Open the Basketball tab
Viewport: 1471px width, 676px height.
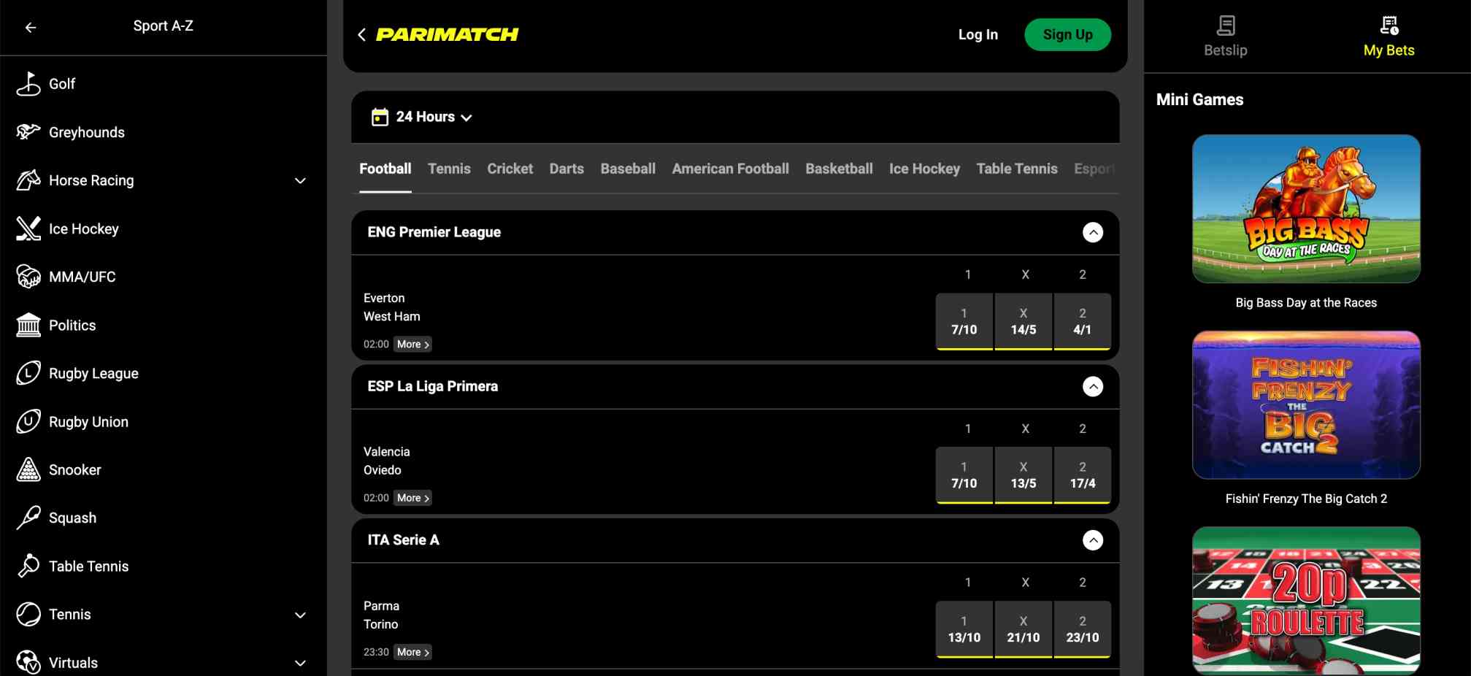pyautogui.click(x=838, y=168)
